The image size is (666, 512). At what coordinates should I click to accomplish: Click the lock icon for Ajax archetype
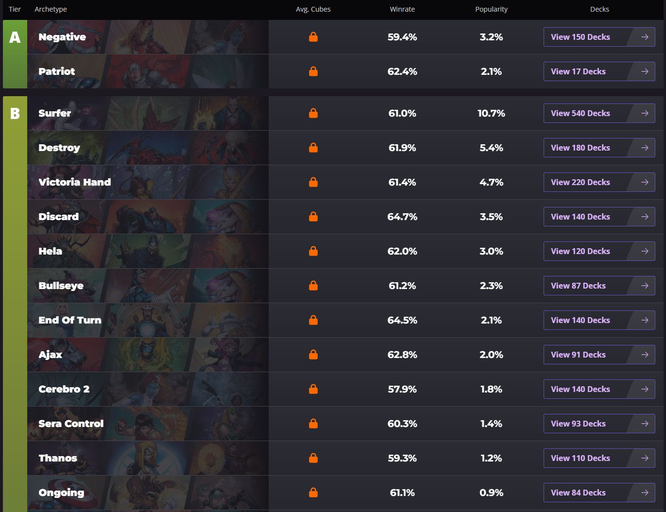pos(313,355)
